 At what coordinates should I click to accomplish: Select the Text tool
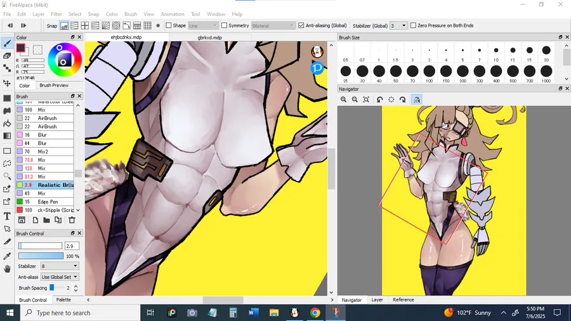coord(7,216)
